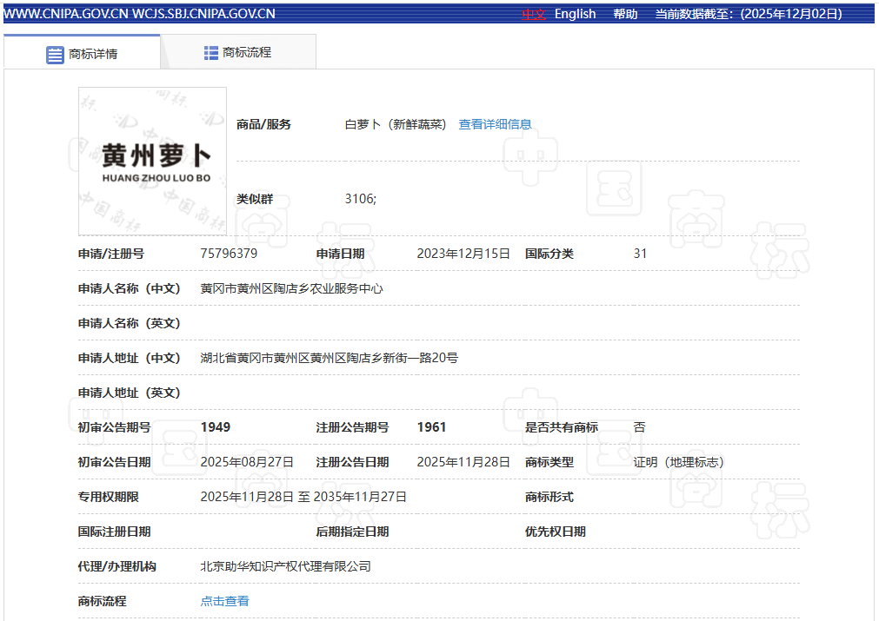The height and width of the screenshot is (621, 879).
Task: Click applicant name 黄冈市黄州区陶店乡农业服务中心
Action: point(291,288)
